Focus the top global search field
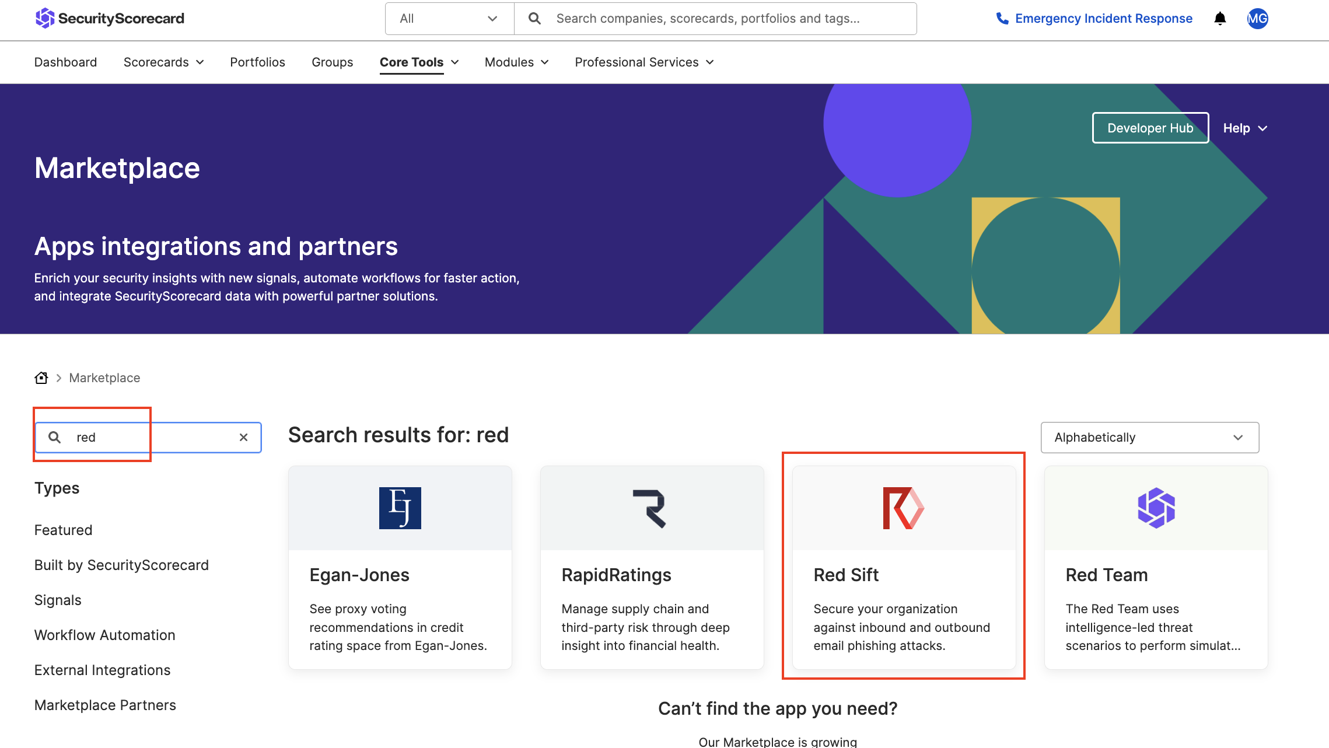1329x748 pixels. pos(715,19)
